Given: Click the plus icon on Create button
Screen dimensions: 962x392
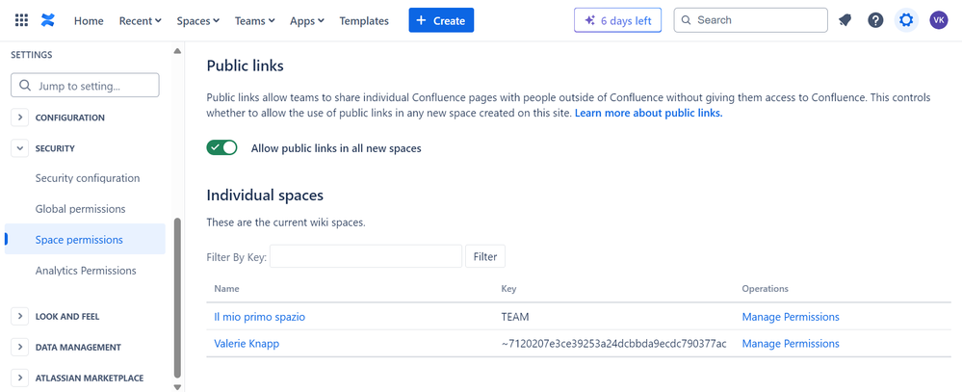Looking at the screenshot, I should point(421,20).
